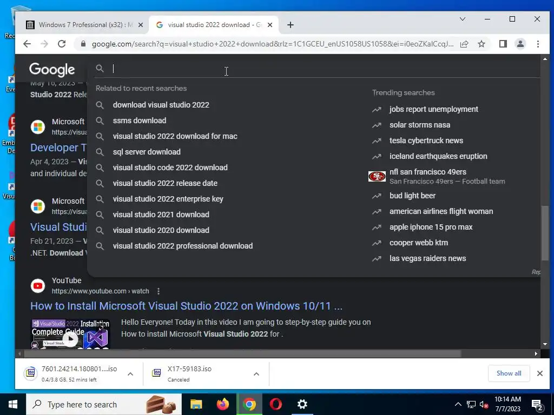Open trending search jobs report unemployment
Image resolution: width=554 pixels, height=415 pixels.
pyautogui.click(x=433, y=109)
